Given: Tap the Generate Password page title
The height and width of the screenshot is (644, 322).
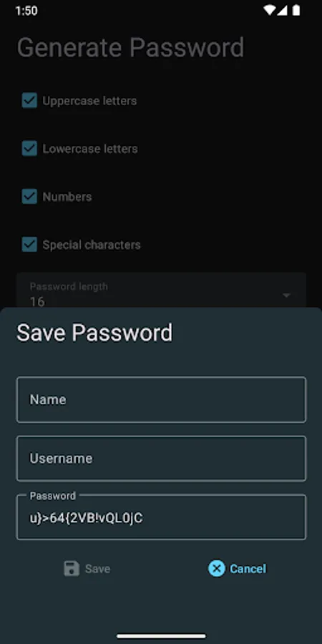Looking at the screenshot, I should coord(131,48).
